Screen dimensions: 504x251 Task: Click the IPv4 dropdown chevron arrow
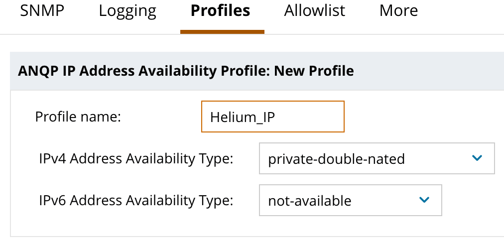(477, 158)
